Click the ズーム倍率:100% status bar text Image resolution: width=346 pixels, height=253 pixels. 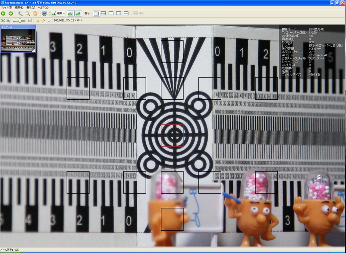pos(10,250)
